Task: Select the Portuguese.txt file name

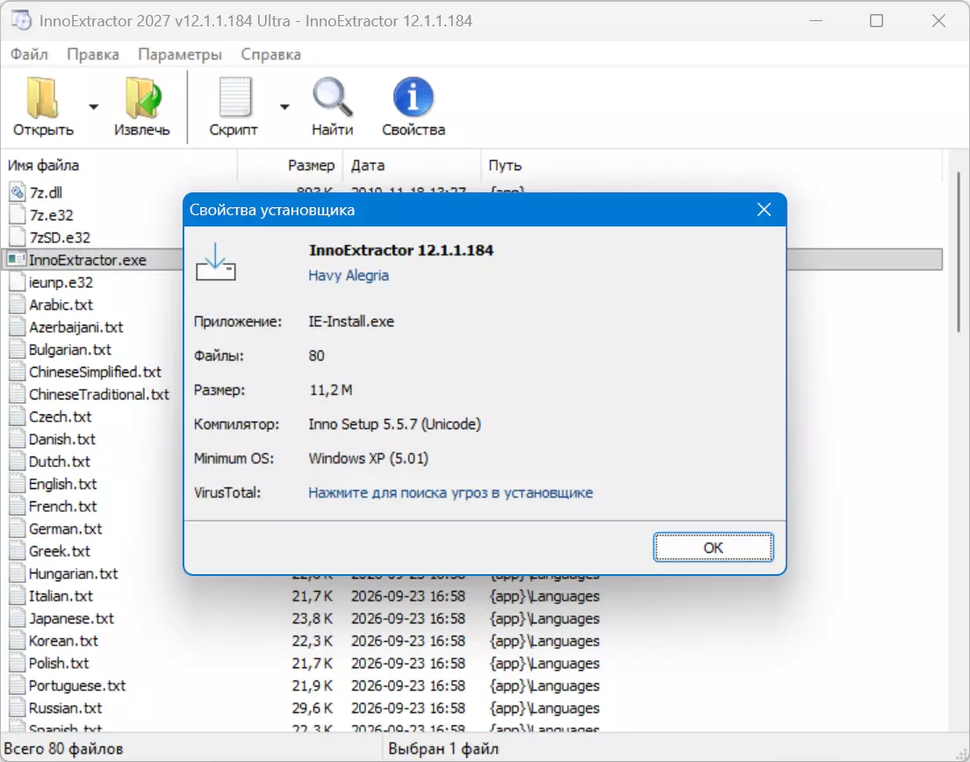Action: pos(76,686)
